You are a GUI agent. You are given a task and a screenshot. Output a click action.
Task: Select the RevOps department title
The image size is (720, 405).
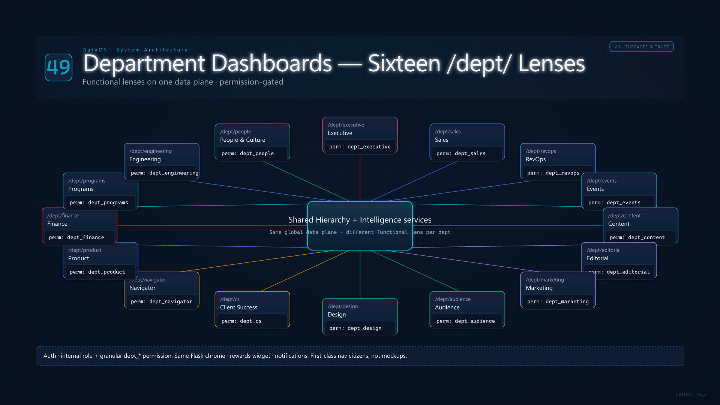point(535,159)
